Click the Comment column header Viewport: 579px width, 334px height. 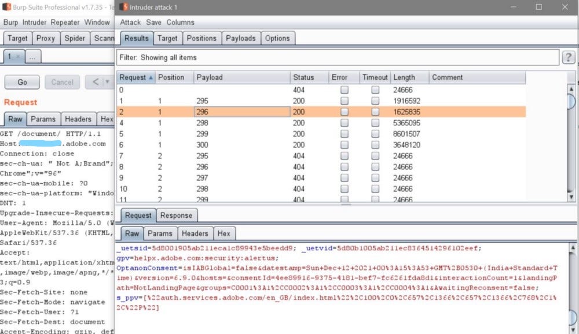coord(478,77)
